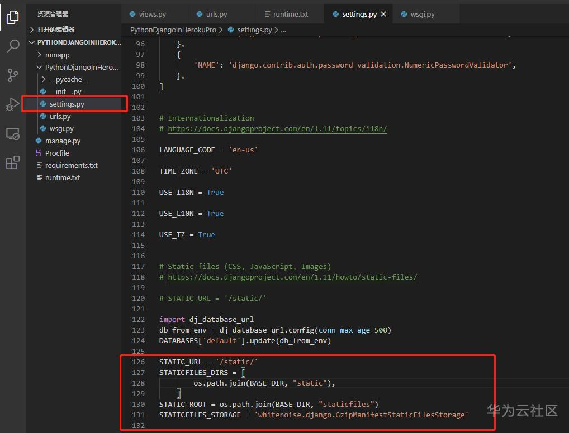Select settings.py in the file tree

[x=74, y=104]
